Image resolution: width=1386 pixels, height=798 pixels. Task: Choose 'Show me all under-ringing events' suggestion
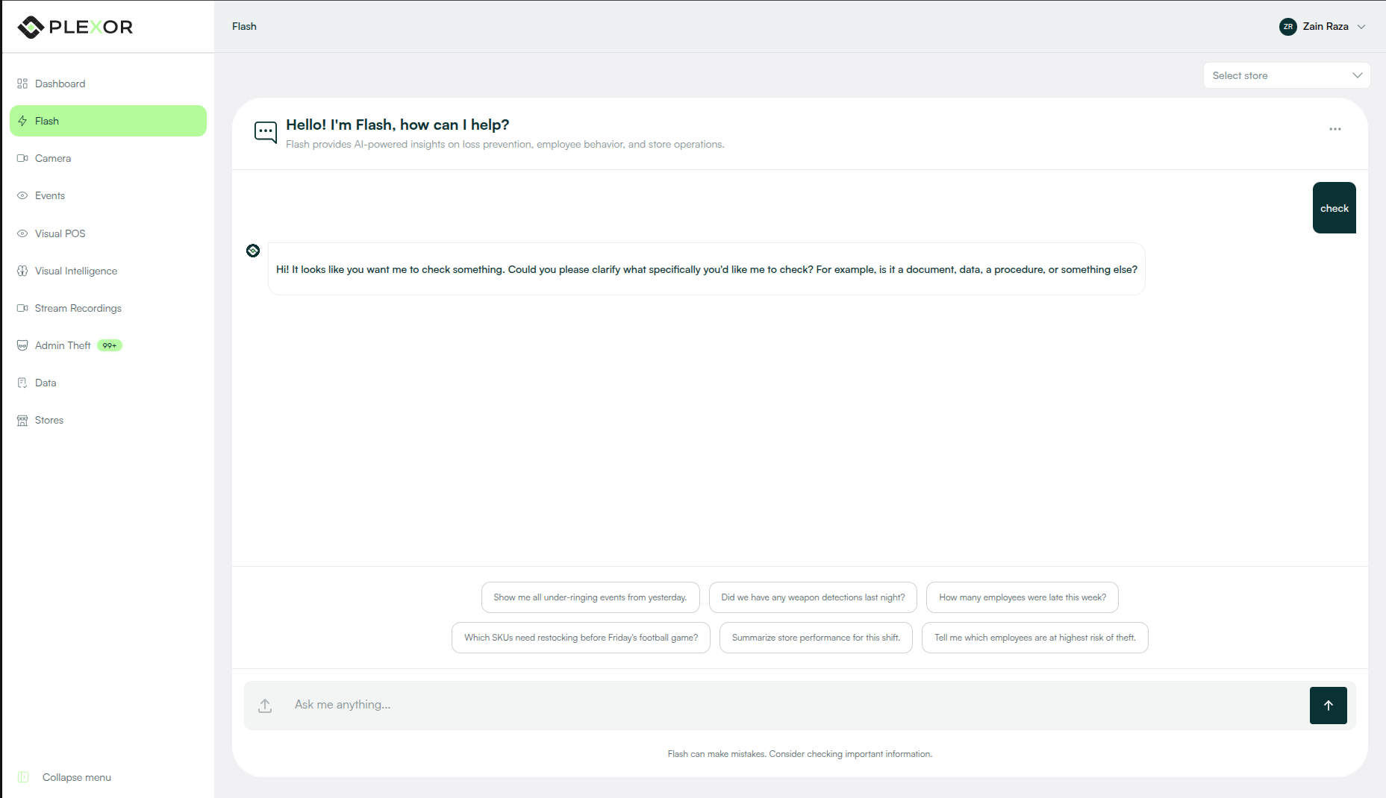point(590,597)
